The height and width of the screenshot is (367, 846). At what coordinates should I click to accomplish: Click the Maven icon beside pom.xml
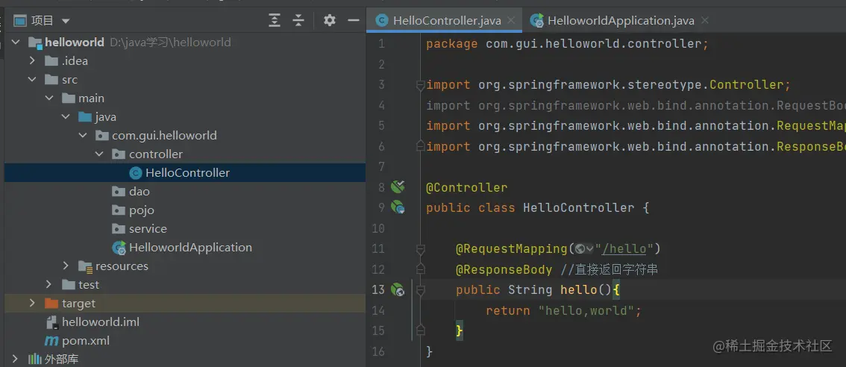[x=51, y=341]
